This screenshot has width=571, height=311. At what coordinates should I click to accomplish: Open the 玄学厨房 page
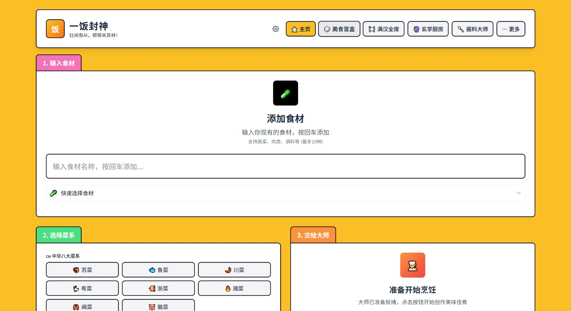pos(428,29)
